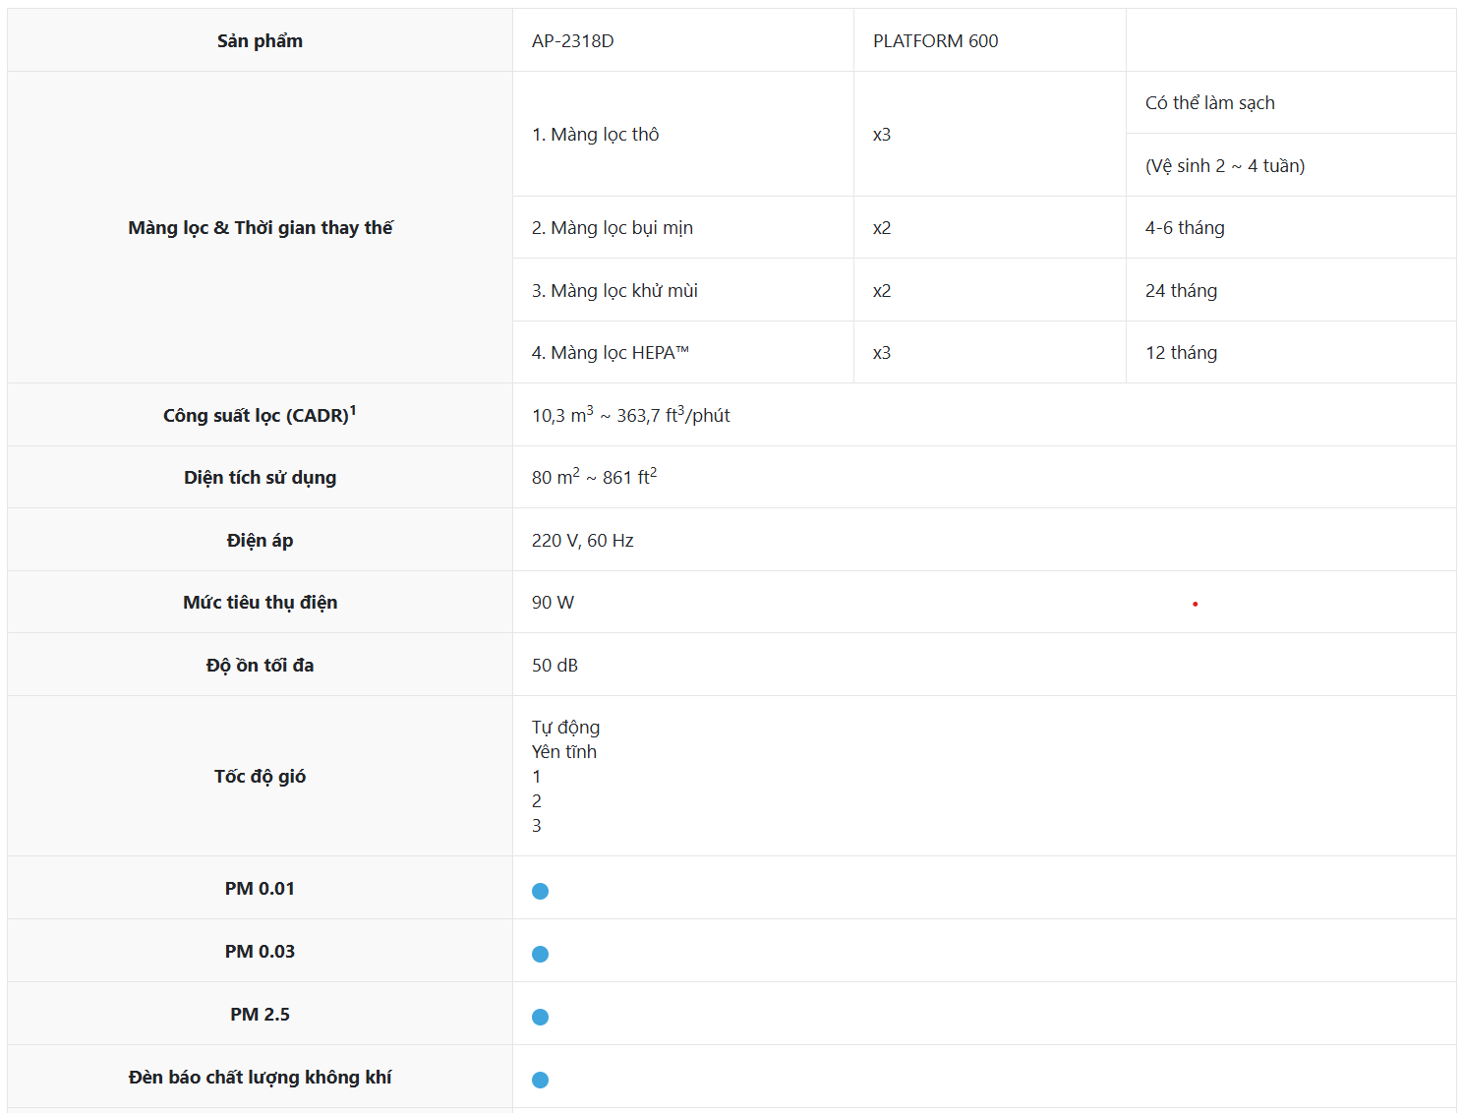The image size is (1462, 1113).
Task: Click the blue dot beside PM 0.03
Action: coord(540,954)
